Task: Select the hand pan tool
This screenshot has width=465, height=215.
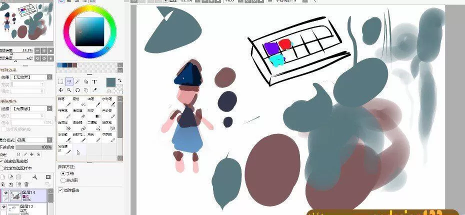Action: click(86, 90)
